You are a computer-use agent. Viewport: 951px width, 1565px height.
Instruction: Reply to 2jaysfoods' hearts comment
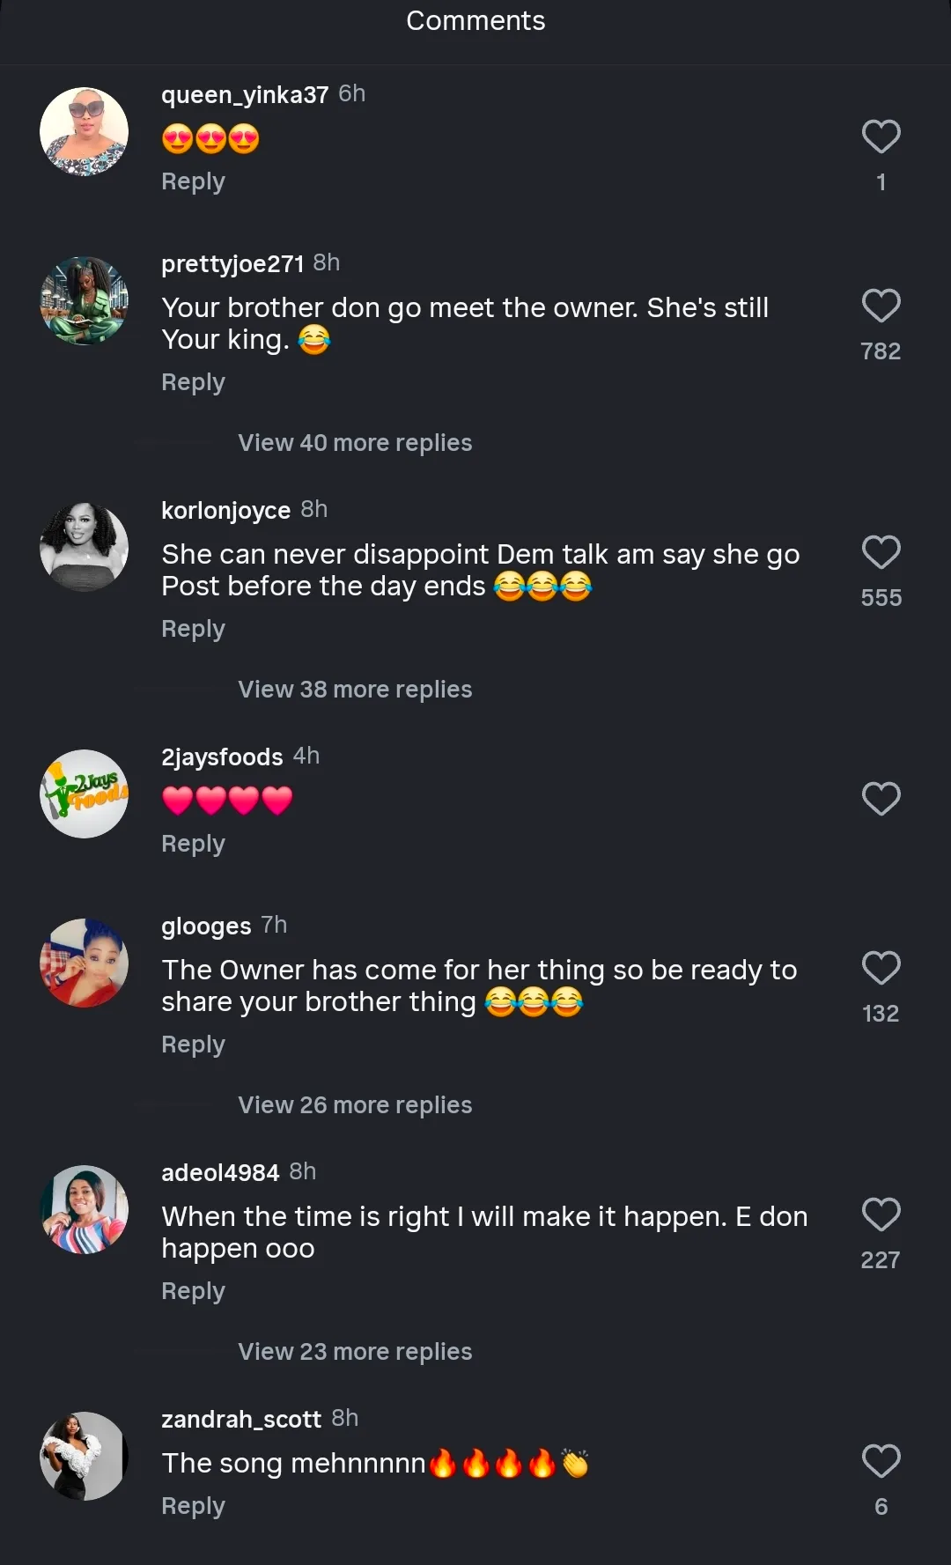[x=193, y=844]
